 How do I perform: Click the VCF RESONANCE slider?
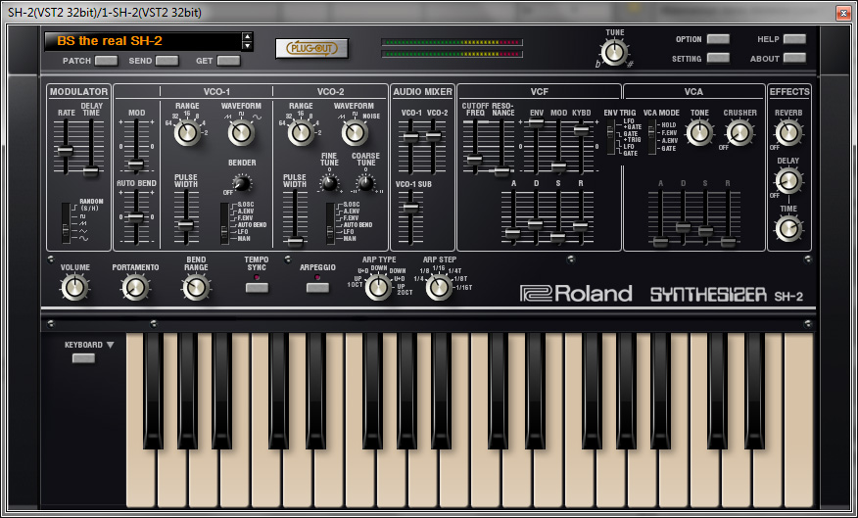[501, 171]
